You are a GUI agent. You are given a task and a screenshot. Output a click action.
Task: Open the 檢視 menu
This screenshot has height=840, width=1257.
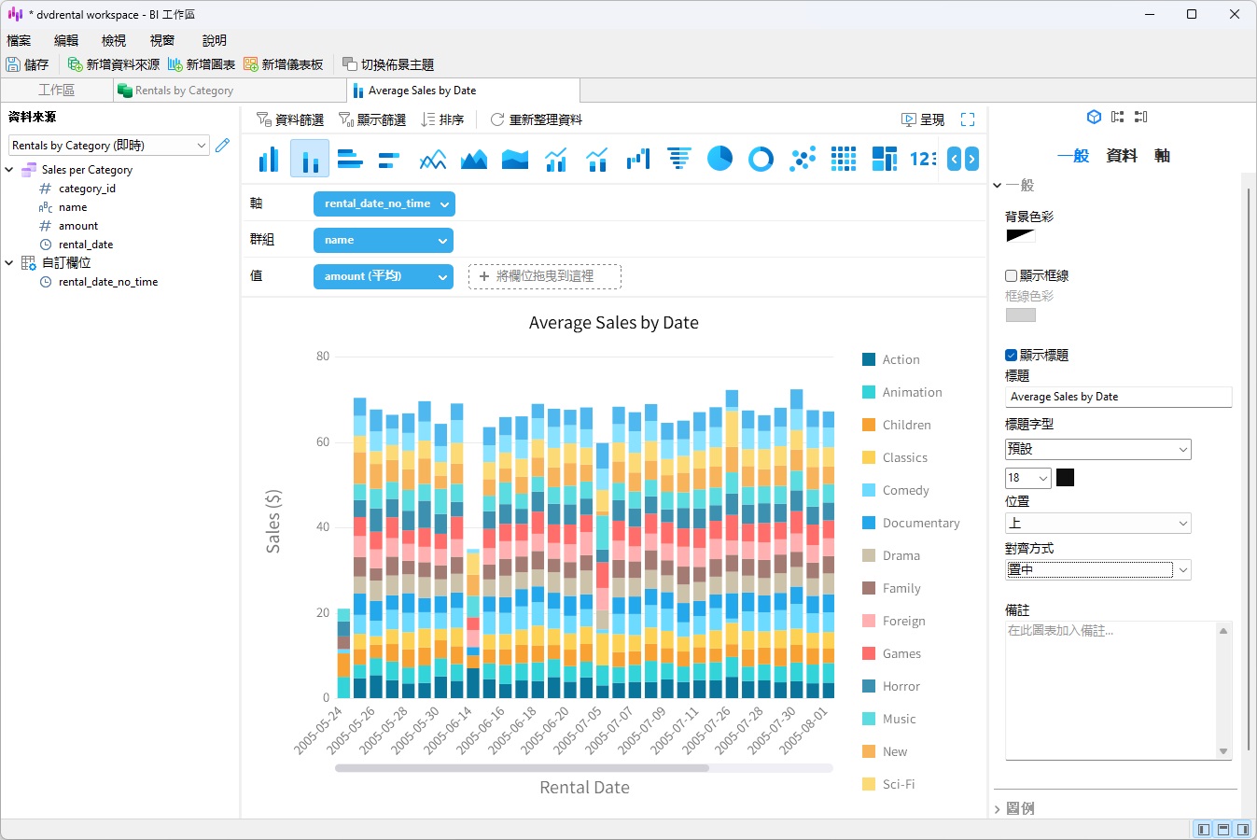point(112,40)
